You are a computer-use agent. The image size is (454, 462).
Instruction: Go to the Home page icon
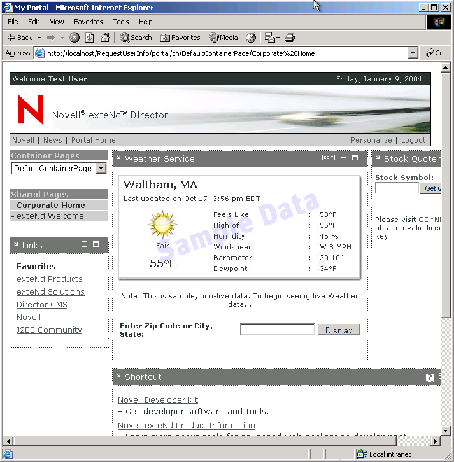coord(105,38)
